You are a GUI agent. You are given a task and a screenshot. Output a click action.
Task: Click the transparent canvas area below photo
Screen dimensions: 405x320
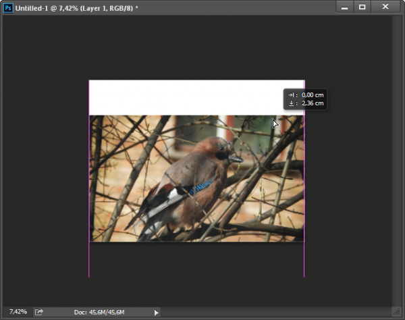(x=196, y=260)
